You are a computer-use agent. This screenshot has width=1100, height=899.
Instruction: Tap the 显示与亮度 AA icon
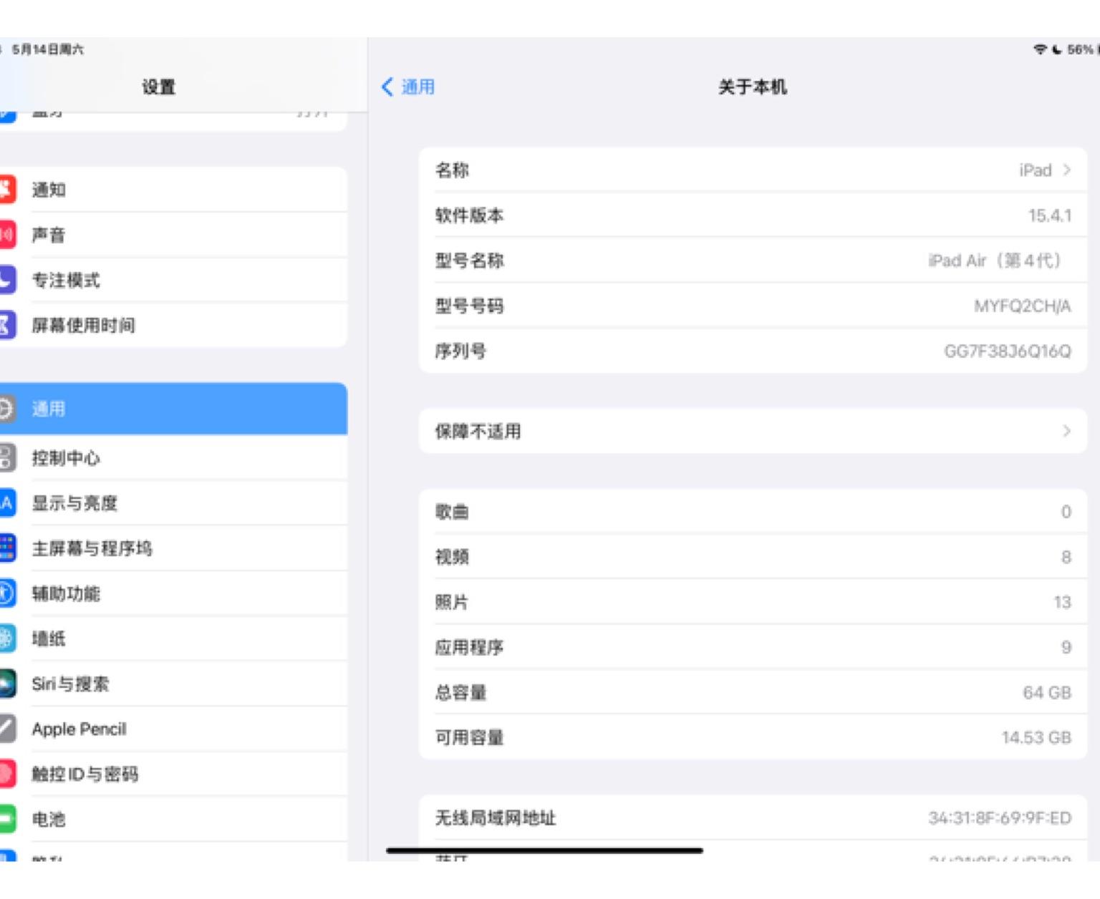[6, 503]
